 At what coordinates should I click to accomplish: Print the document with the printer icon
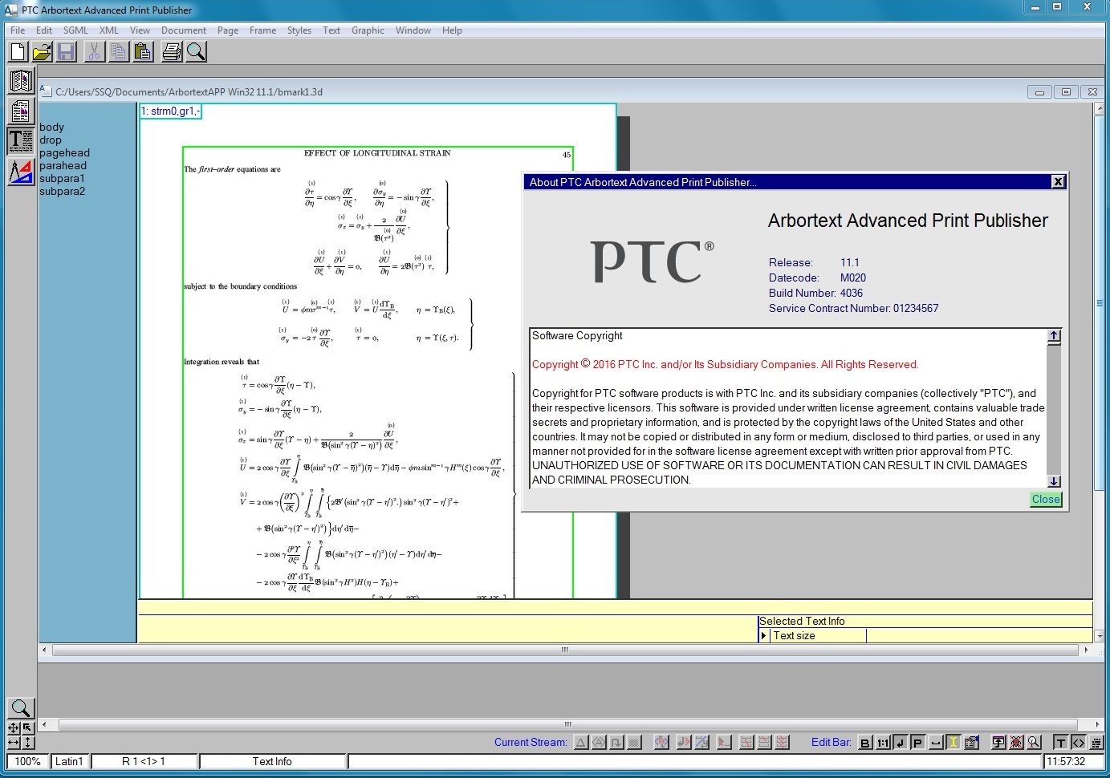point(172,52)
